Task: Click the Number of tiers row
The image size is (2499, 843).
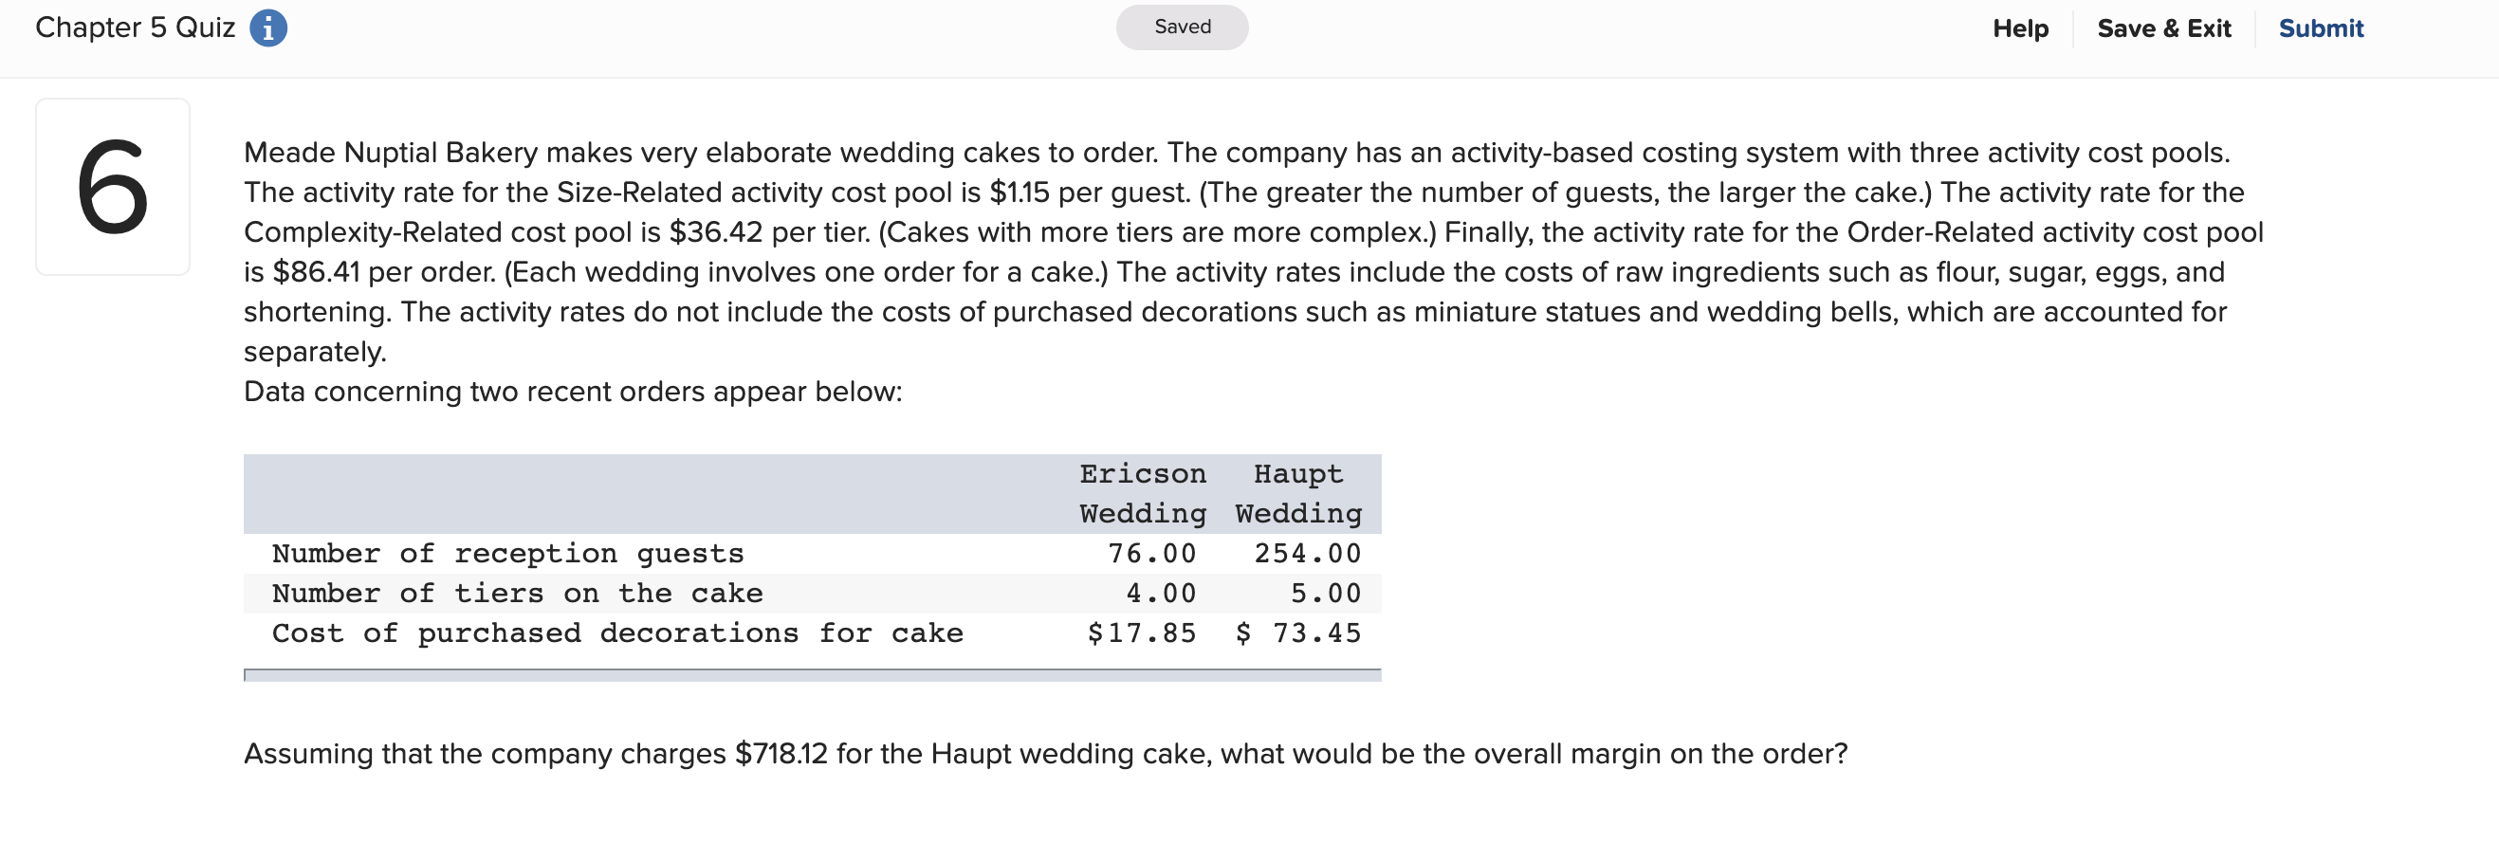Action: pyautogui.click(x=517, y=593)
